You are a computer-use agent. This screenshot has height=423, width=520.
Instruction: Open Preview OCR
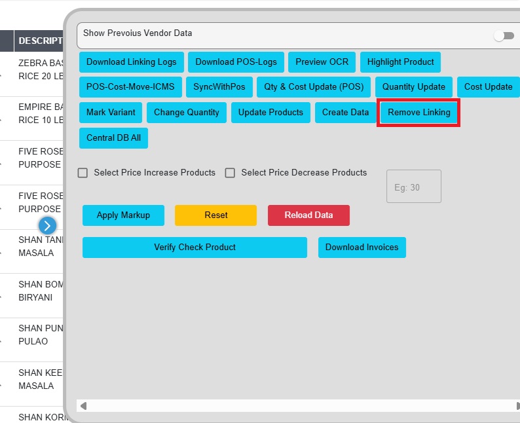pyautogui.click(x=322, y=62)
